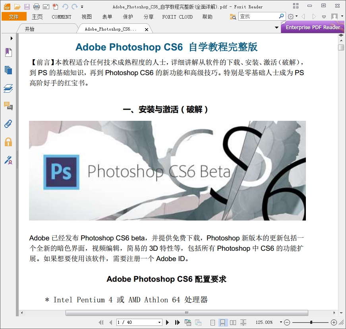Click the horizontal scrollbar right arrow

coord(334,313)
